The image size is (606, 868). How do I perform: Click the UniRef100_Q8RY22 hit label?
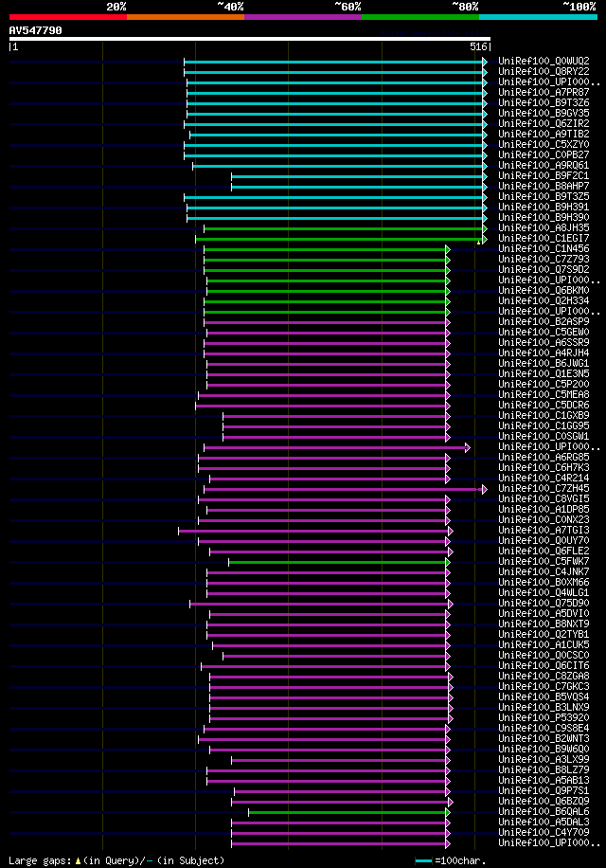(x=544, y=71)
